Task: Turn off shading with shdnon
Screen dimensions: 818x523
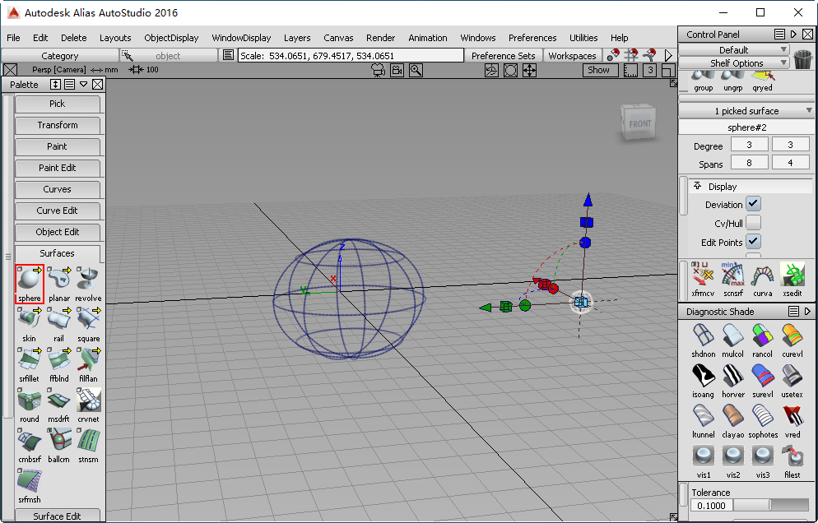Action: tap(703, 340)
